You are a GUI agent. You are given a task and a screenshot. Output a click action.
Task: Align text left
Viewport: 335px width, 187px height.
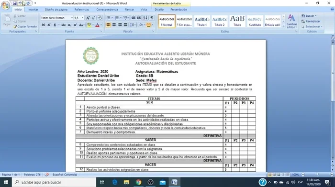(x=108, y=25)
